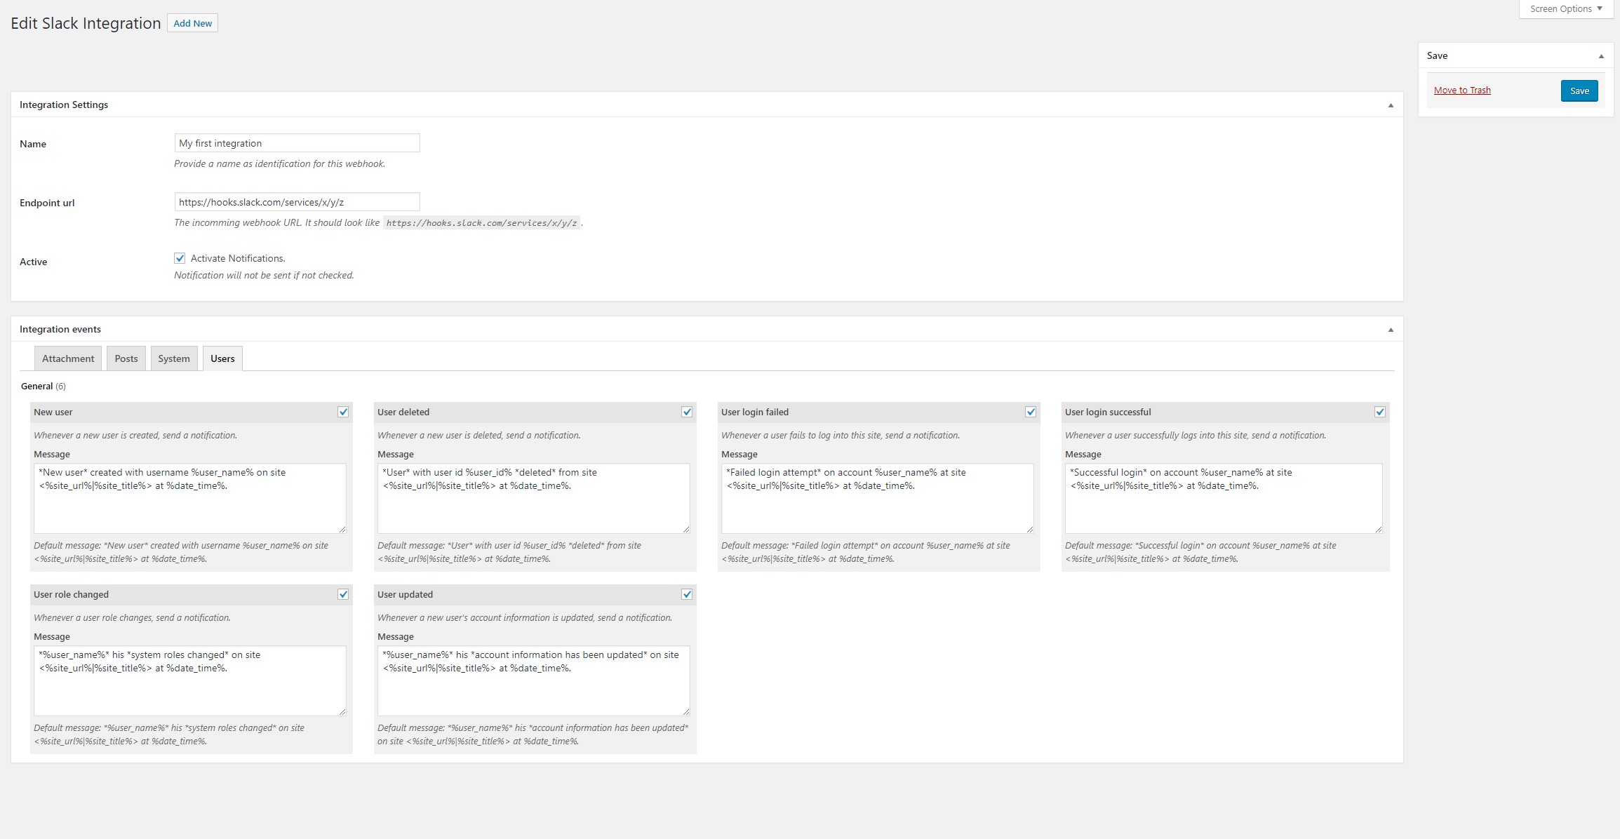The width and height of the screenshot is (1620, 839).
Task: Click the New user message textarea
Action: [189, 498]
